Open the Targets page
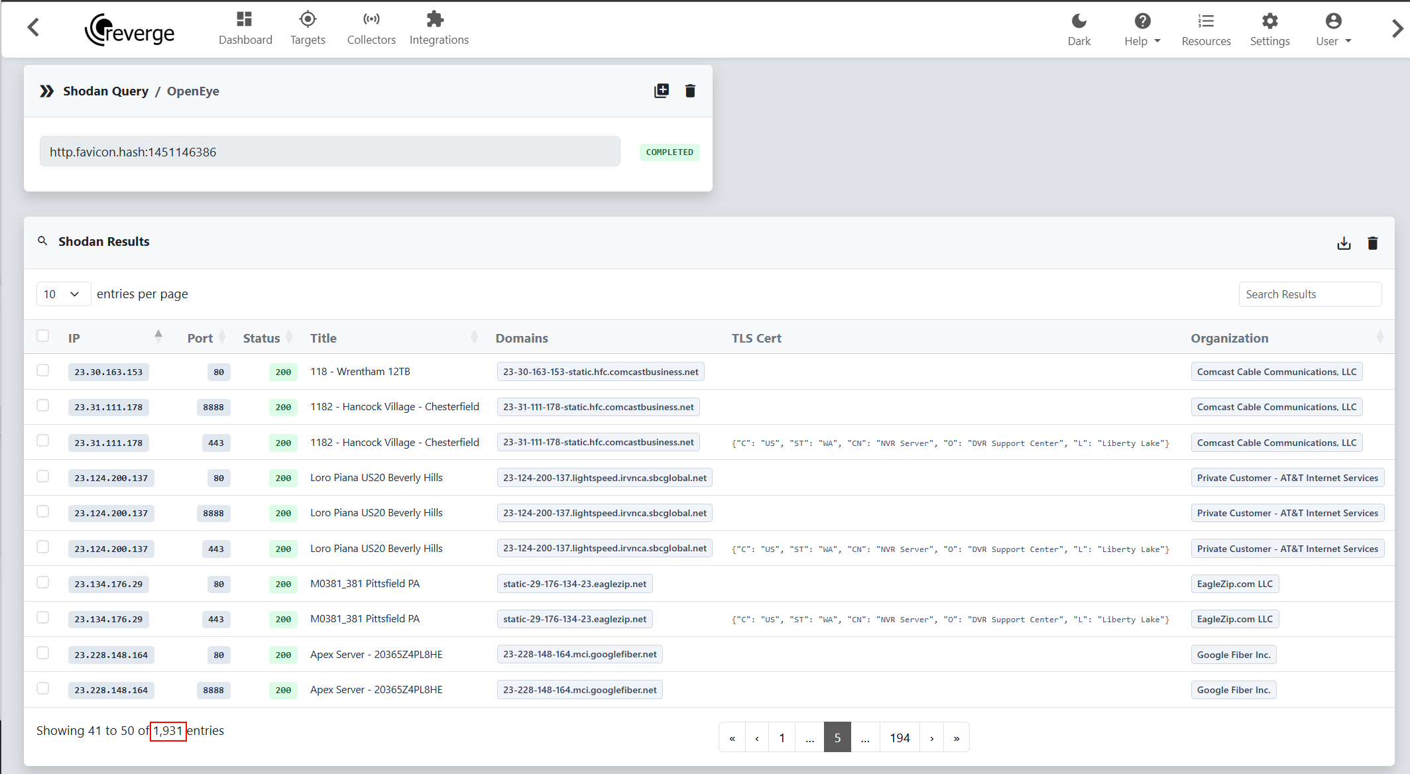1410x774 pixels. coord(308,29)
